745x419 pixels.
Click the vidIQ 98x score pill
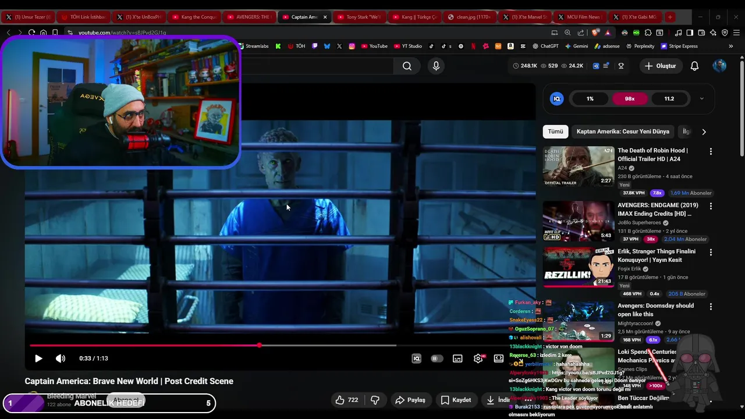(x=630, y=98)
